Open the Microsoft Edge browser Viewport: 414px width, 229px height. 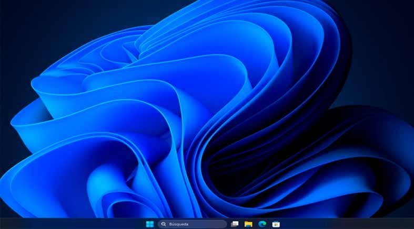click(x=262, y=224)
